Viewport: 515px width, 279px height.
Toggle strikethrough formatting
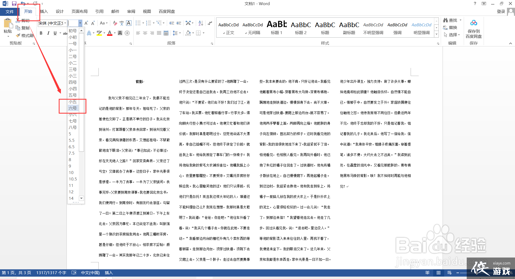tap(65, 33)
